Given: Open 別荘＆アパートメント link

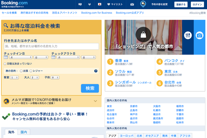Looking at the screenshot, I should click(x=65, y=13).
